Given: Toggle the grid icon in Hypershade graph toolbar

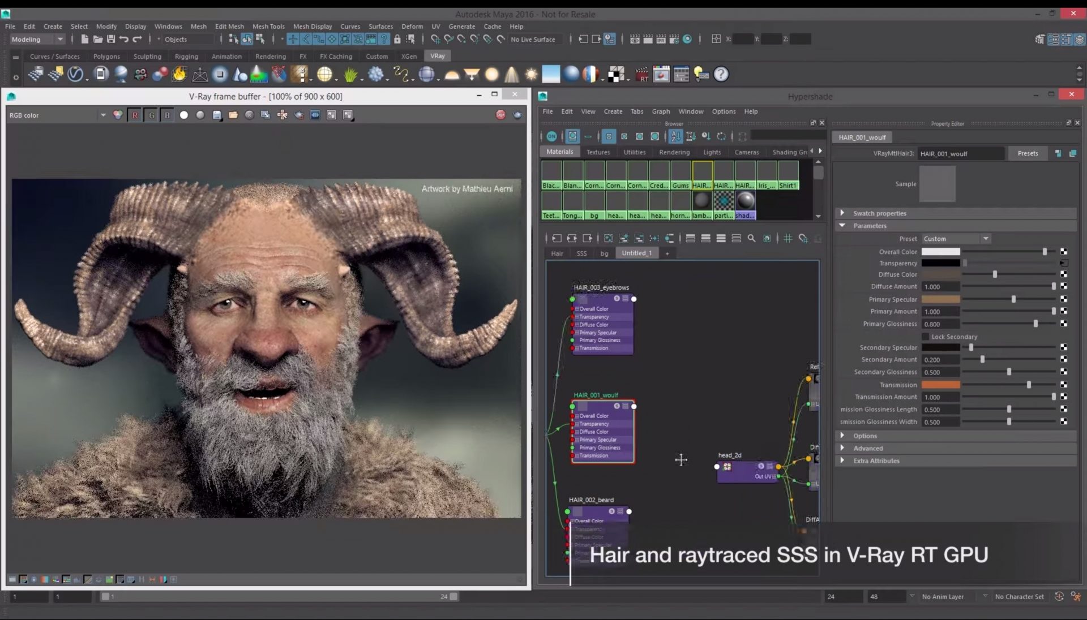Looking at the screenshot, I should tap(788, 238).
